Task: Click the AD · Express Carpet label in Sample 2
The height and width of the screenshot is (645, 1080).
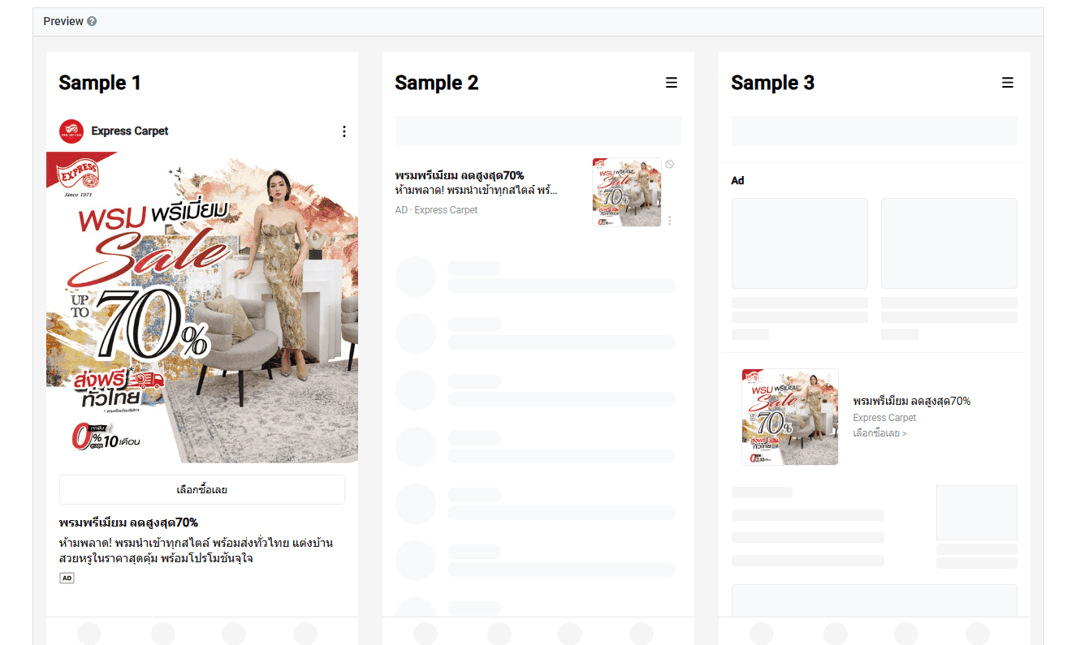Action: 437,210
